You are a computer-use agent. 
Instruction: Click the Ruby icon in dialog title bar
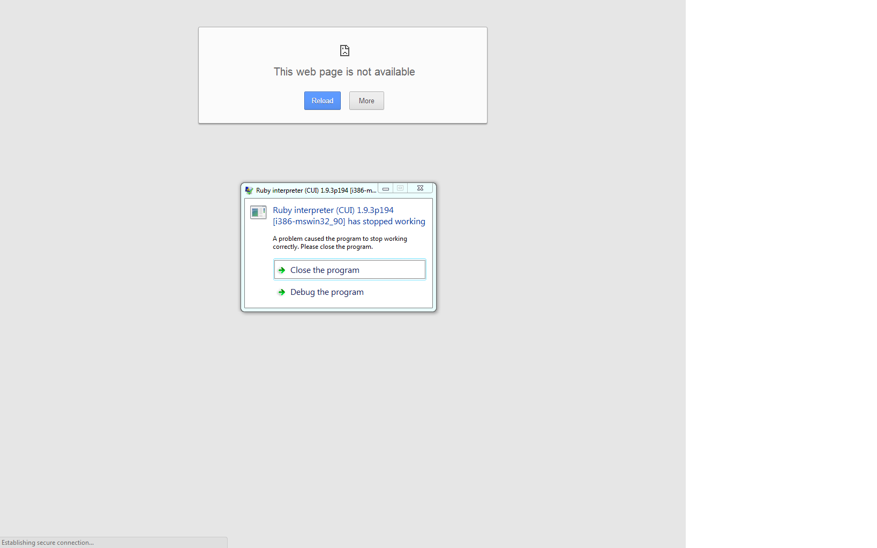(249, 190)
